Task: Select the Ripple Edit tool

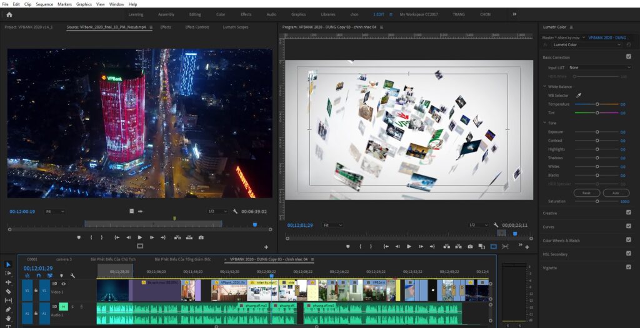Action: [8, 282]
